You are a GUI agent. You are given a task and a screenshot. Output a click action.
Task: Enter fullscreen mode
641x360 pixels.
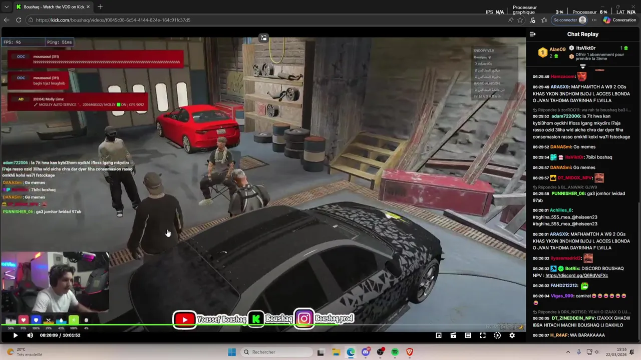tap(483, 335)
